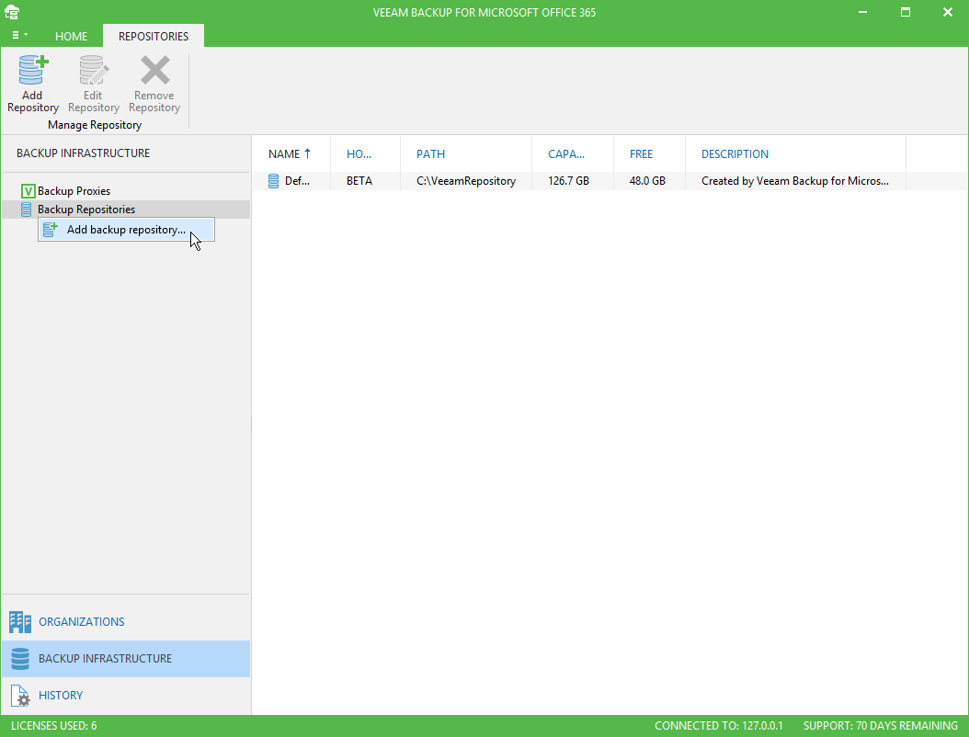Select the Backup Proxies tree node
This screenshot has height=737, width=969.
(74, 191)
